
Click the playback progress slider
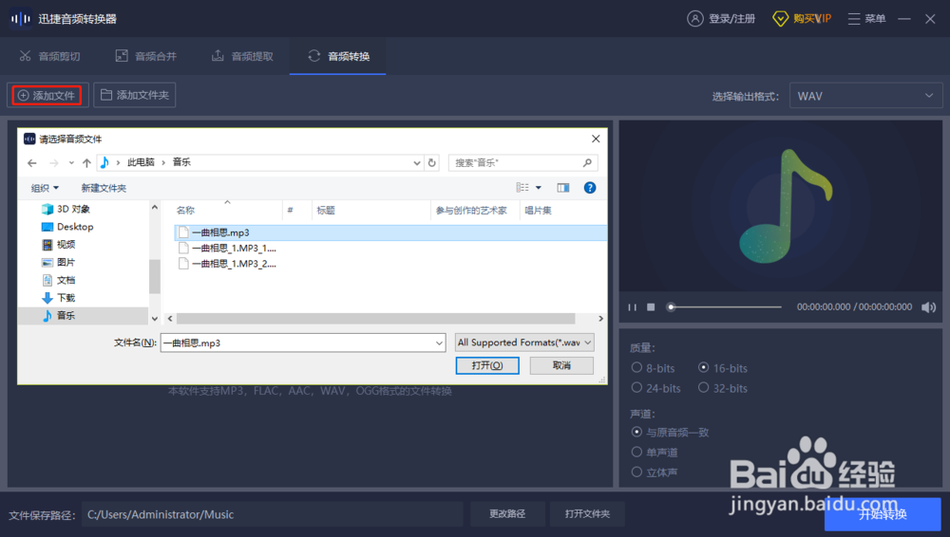[x=724, y=307]
